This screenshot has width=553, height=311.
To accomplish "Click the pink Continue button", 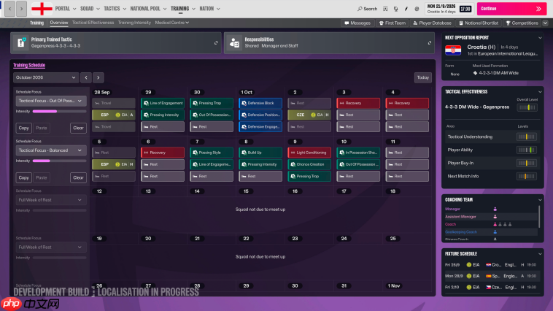I will pos(511,9).
